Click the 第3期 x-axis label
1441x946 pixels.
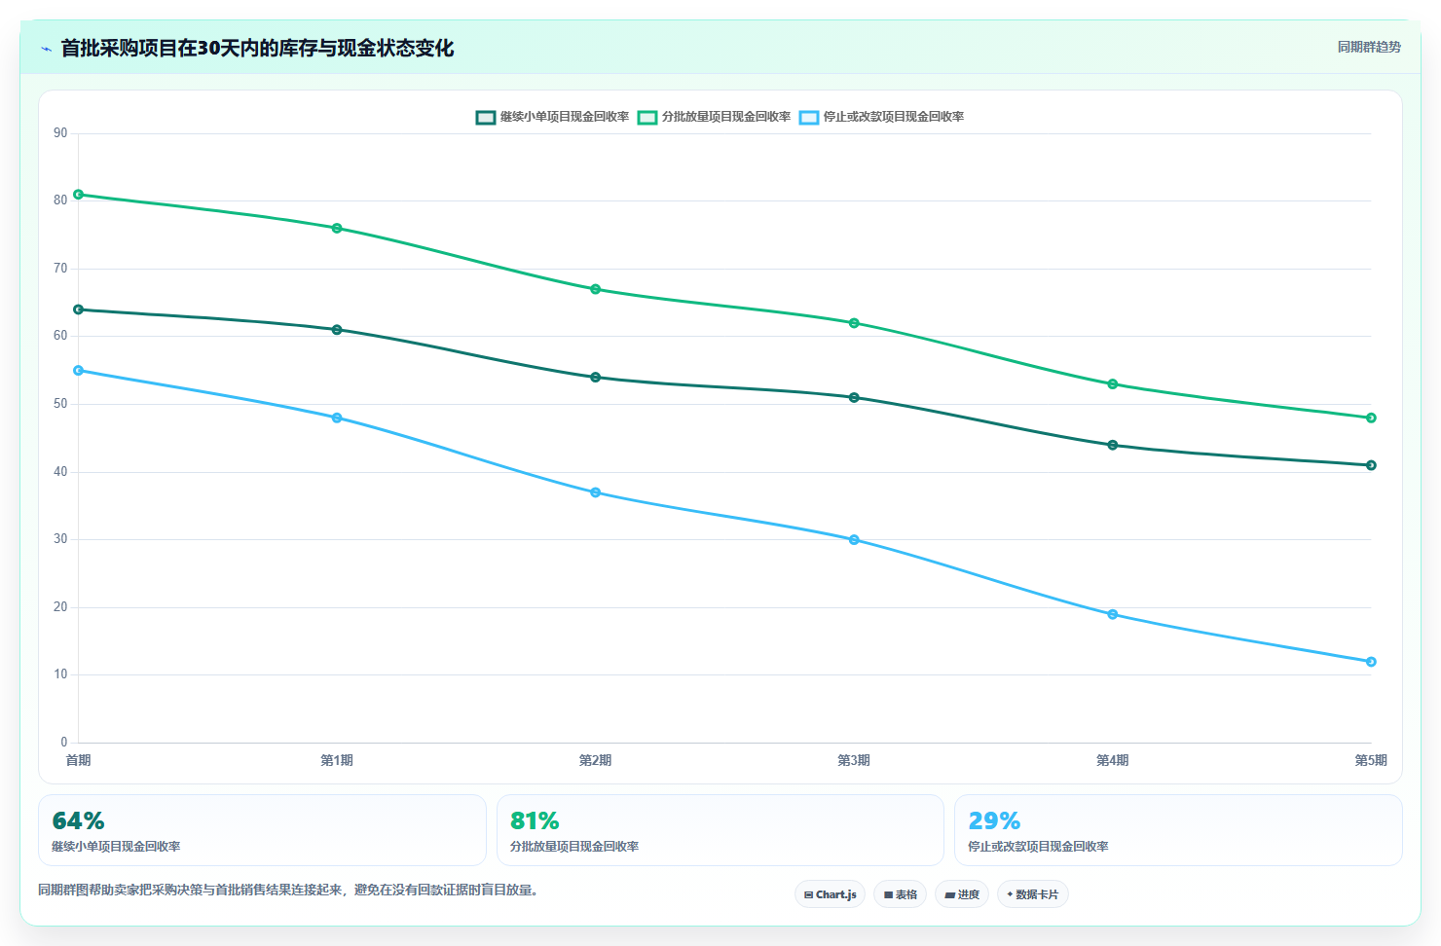click(x=854, y=760)
